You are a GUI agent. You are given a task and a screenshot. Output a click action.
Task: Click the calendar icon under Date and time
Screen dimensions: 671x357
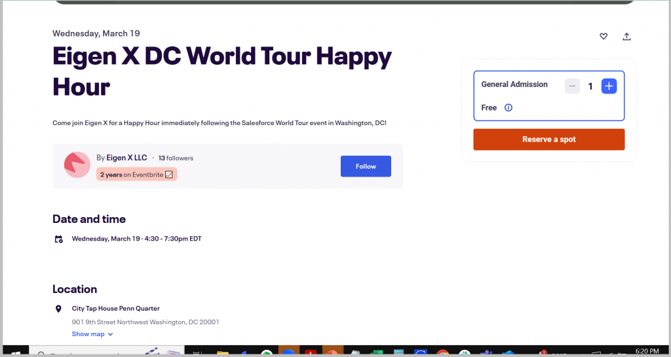pyautogui.click(x=59, y=239)
